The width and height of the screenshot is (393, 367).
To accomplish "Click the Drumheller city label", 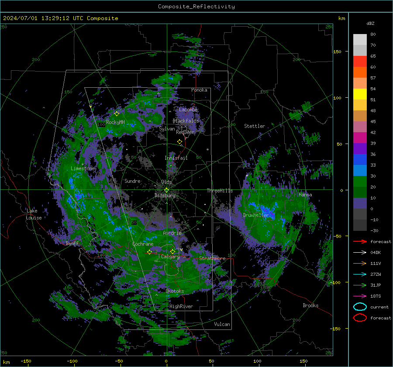I will tap(256, 215).
